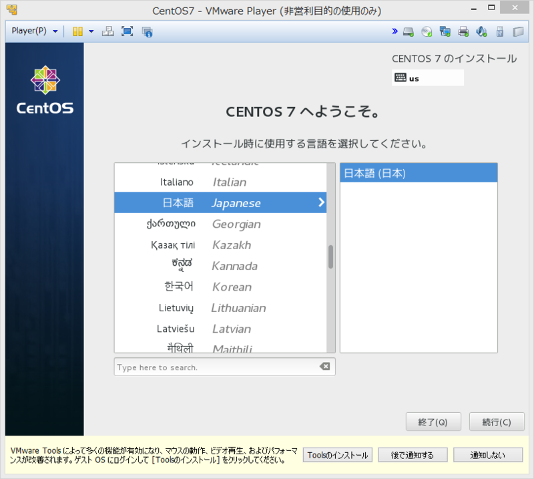Collapse the toolbar with the chevron
The image size is (534, 479).
click(x=395, y=31)
